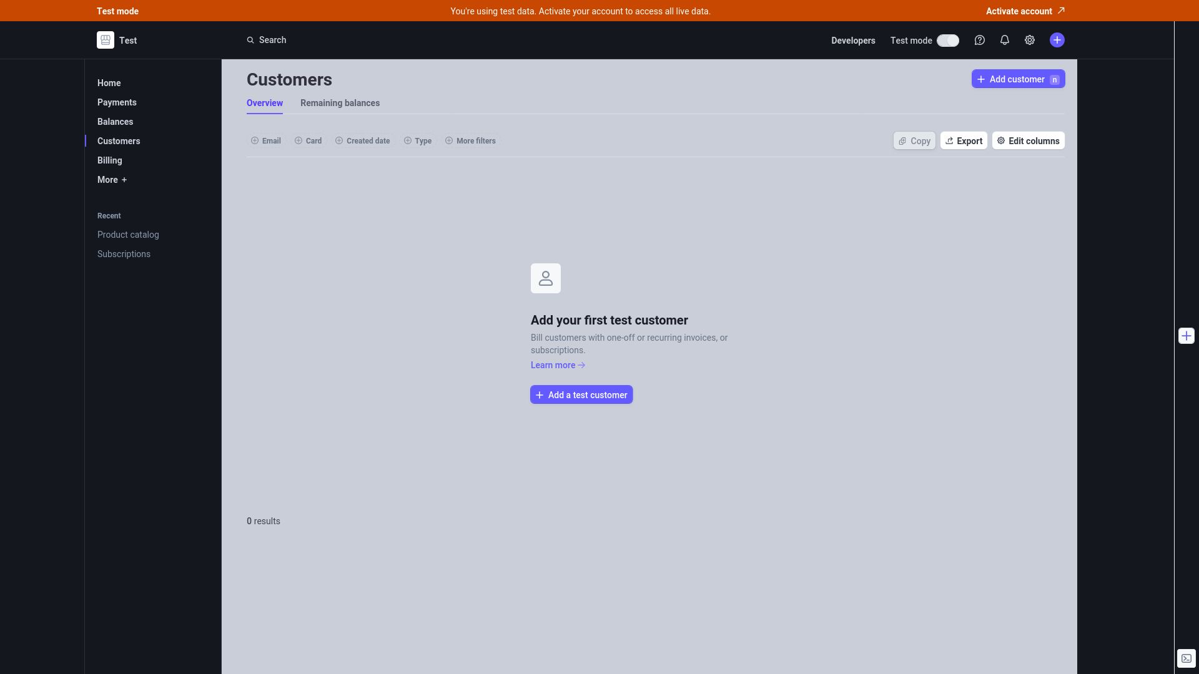Screen dimensions: 1199x674
Task: Click the Search magnifier icon
Action: coord(250,39)
